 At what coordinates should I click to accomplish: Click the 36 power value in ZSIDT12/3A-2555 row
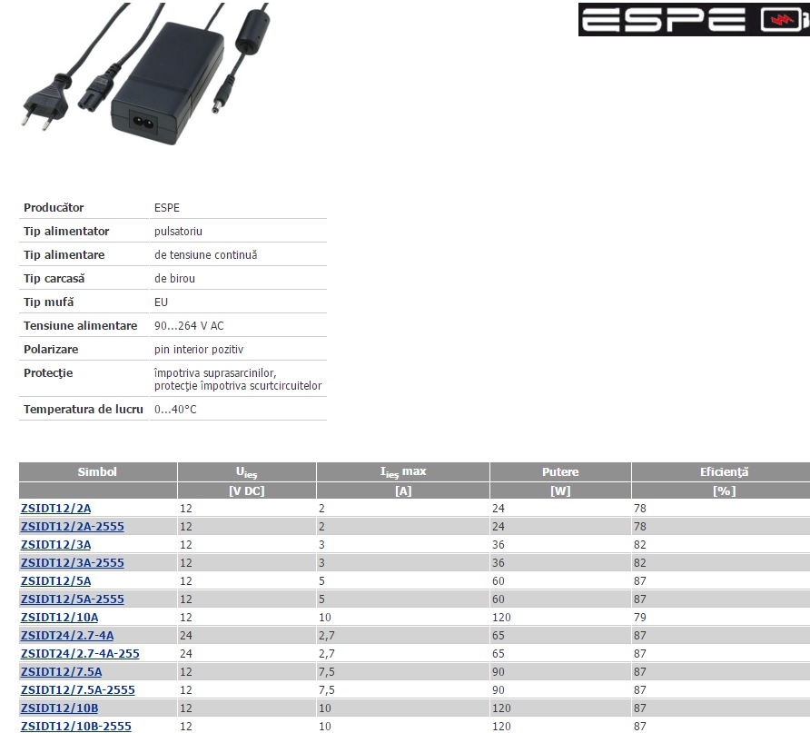tap(499, 562)
